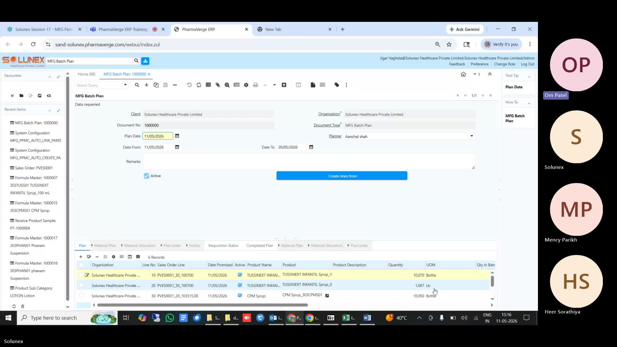Add new plan line with detail plus icon
617x347 pixels.
click(x=81, y=257)
